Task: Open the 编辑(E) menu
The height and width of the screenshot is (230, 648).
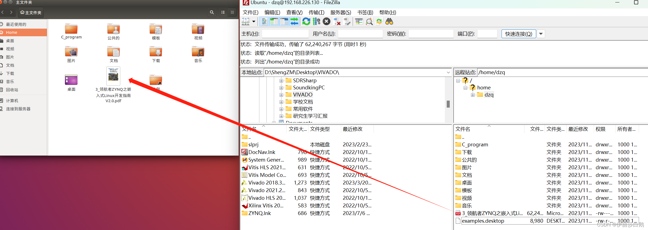Action: coord(272,12)
